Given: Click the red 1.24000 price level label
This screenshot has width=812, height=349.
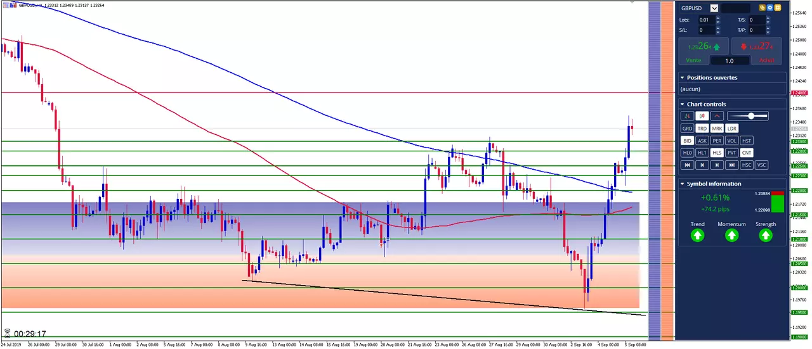Looking at the screenshot, I should 798,92.
